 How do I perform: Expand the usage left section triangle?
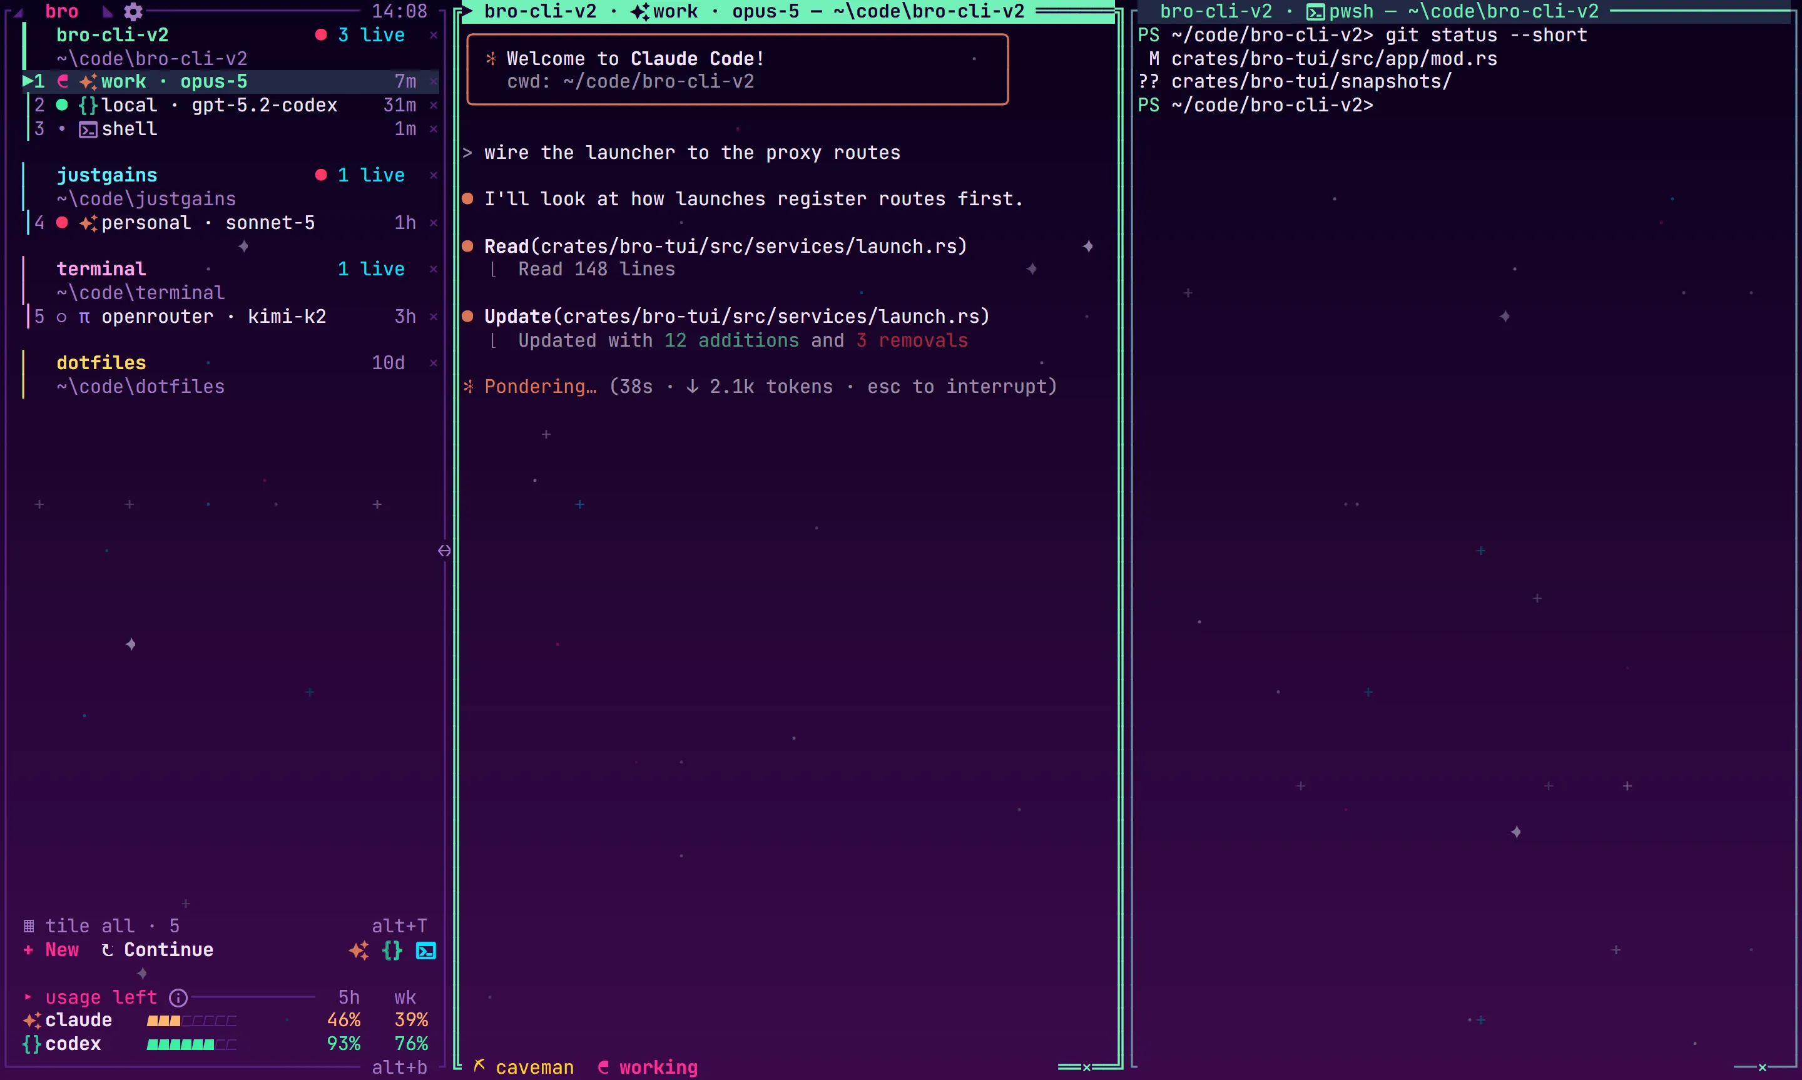click(x=28, y=997)
